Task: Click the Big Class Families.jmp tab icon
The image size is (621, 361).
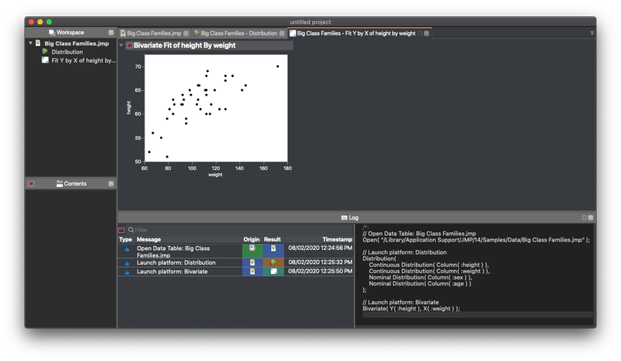Action: pos(123,33)
